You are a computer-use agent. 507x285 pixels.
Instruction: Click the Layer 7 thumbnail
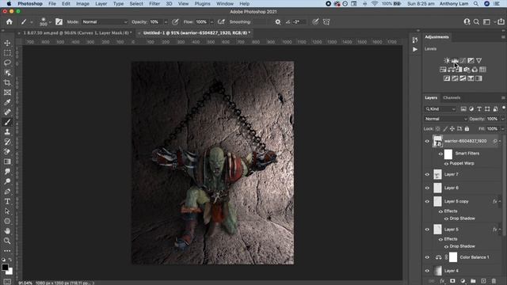[x=437, y=174]
